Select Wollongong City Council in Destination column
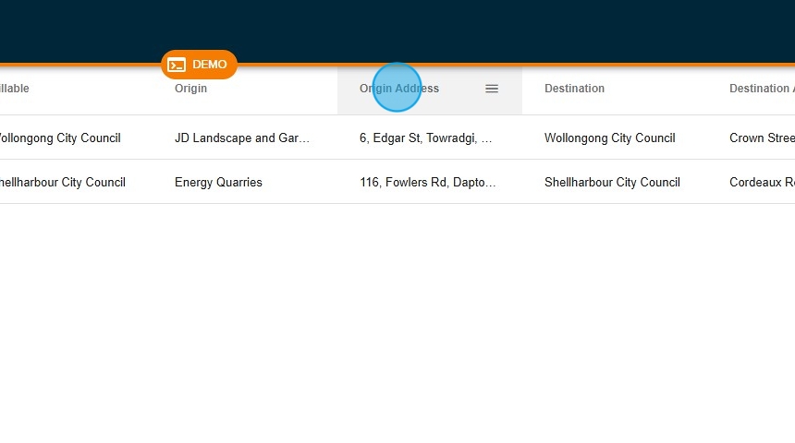795x443 pixels. tap(610, 138)
